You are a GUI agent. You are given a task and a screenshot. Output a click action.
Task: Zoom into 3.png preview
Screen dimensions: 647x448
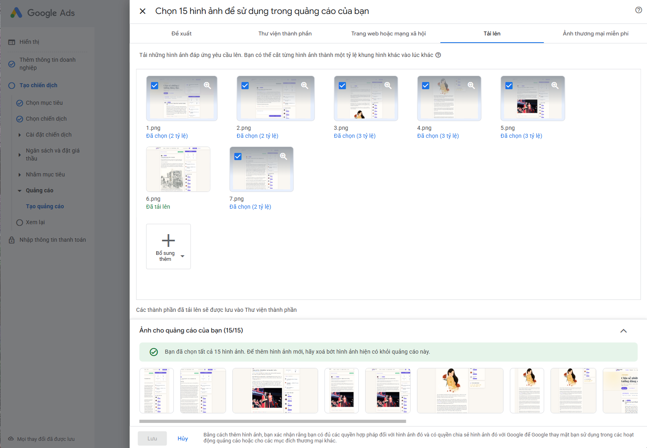pyautogui.click(x=388, y=85)
